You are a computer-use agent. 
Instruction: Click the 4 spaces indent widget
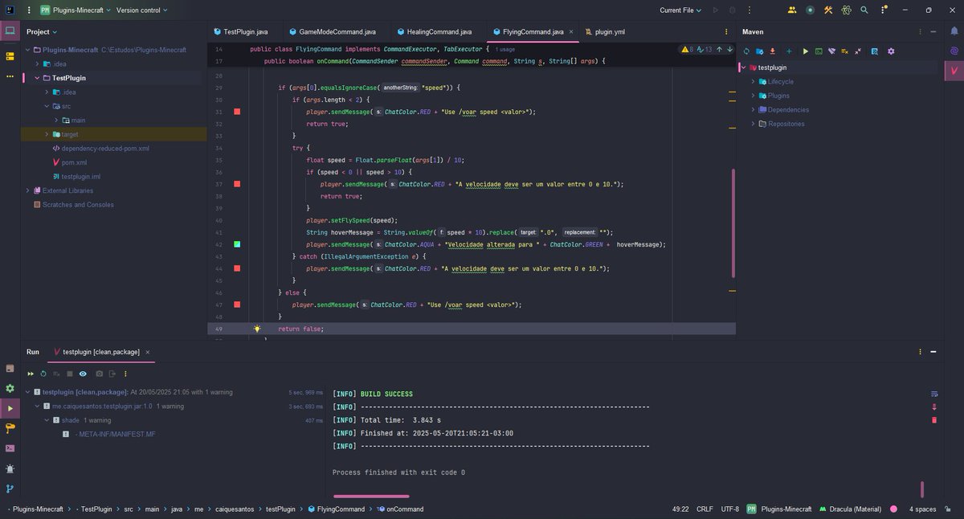pyautogui.click(x=922, y=509)
